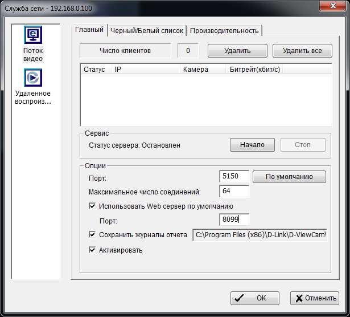Reset port using По умолчанию button

point(289,177)
